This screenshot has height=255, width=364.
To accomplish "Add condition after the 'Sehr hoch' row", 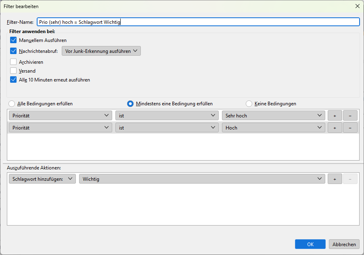I will point(335,115).
